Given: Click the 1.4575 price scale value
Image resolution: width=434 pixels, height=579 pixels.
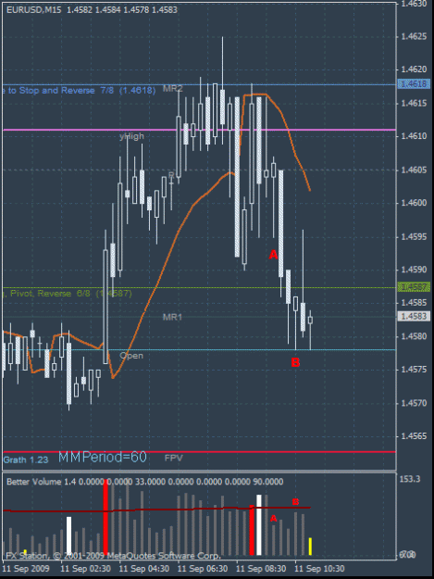Looking at the screenshot, I should pos(414,370).
